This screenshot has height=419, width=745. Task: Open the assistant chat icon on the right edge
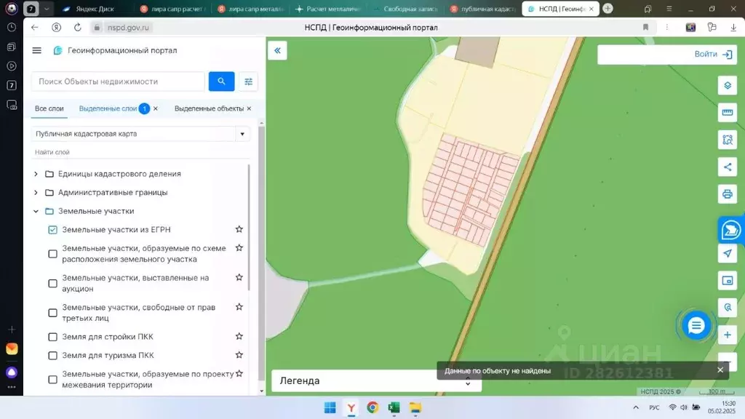pyautogui.click(x=730, y=231)
